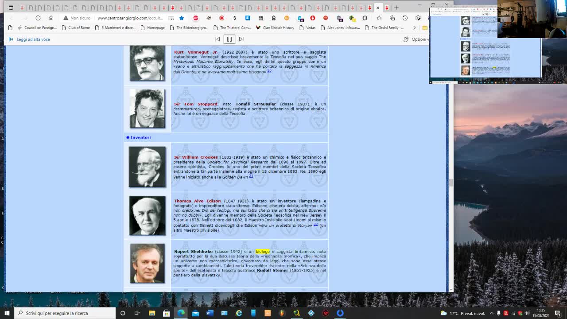Click the blue favorites star in address bar

(182, 18)
